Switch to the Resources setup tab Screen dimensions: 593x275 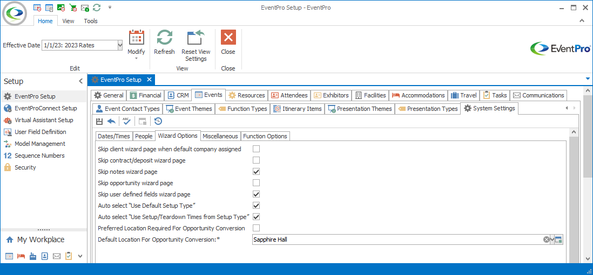(x=247, y=95)
